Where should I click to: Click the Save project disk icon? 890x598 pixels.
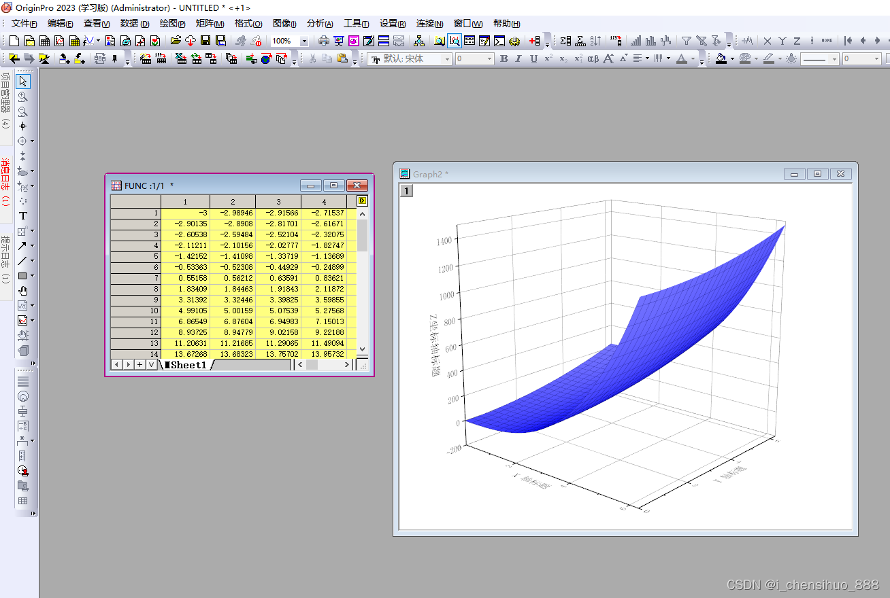pos(205,41)
